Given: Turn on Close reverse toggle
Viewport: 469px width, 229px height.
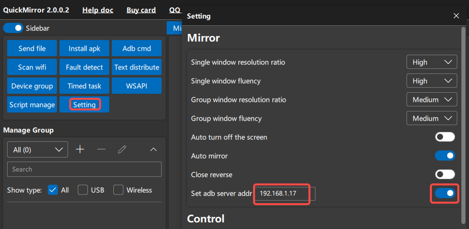Looking at the screenshot, I should click(x=445, y=174).
